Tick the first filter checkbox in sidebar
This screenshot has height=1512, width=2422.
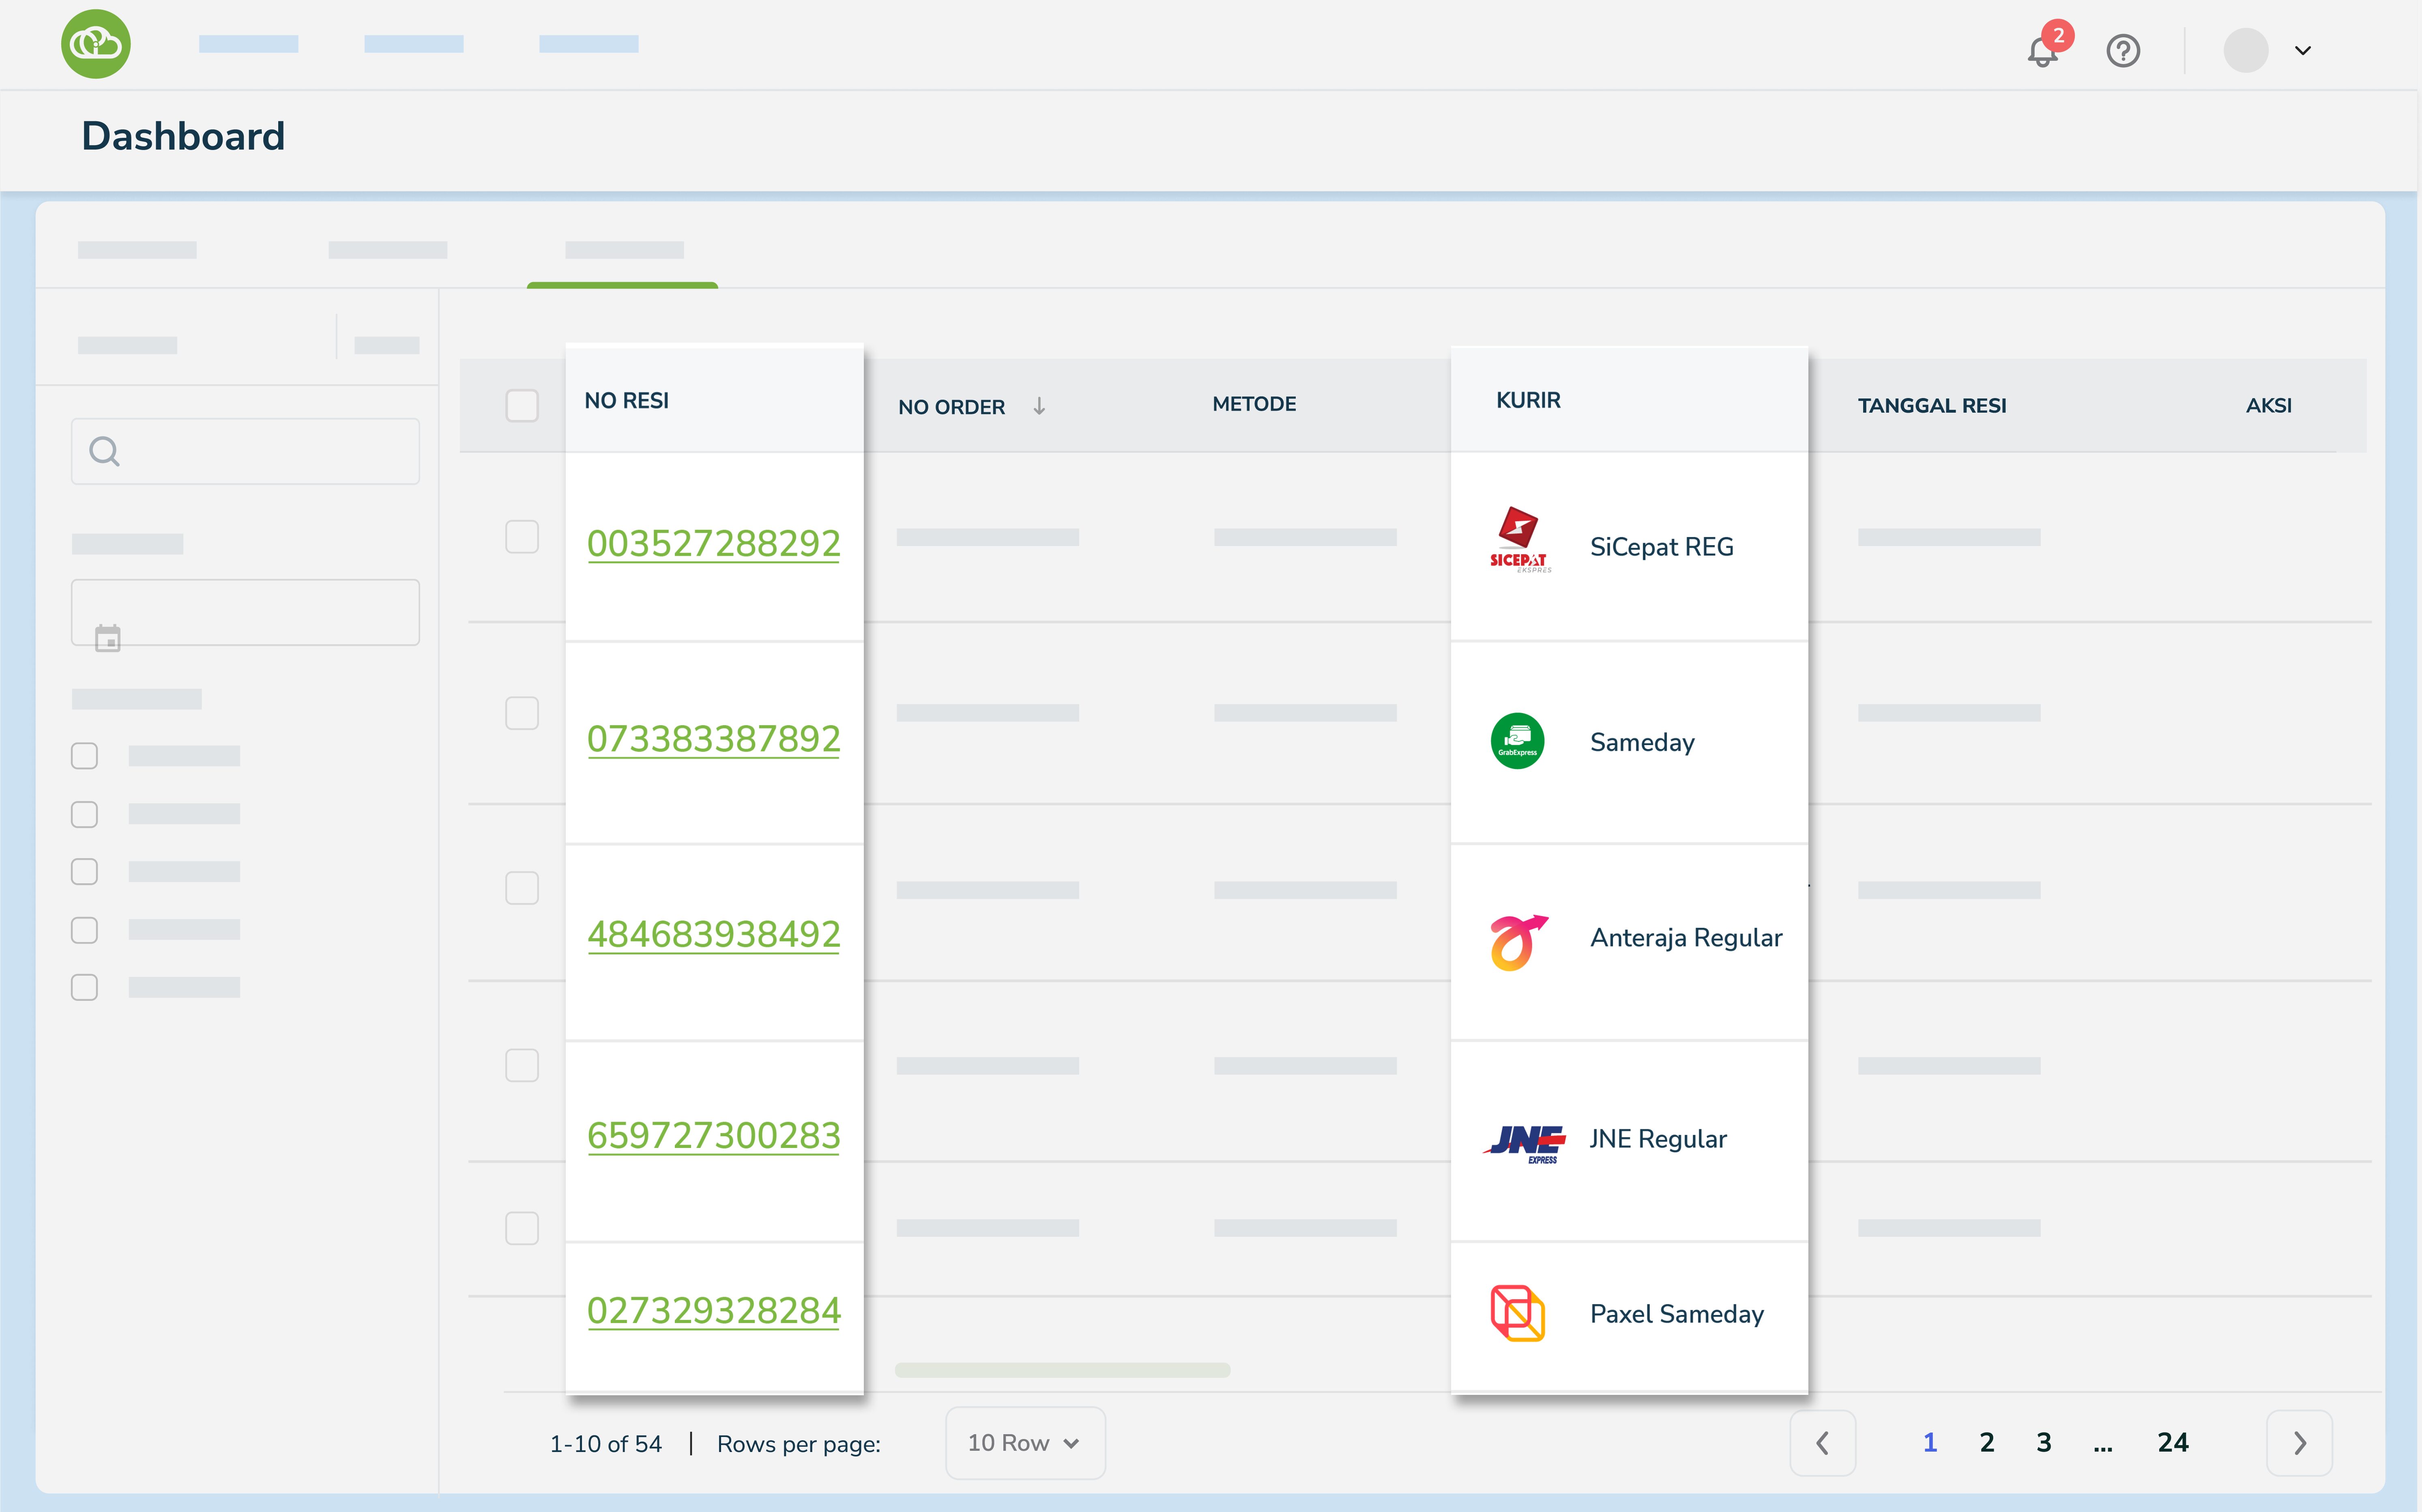click(x=84, y=756)
